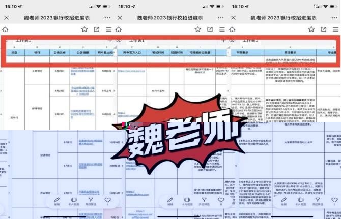Favorite the sheet in screen showing 英语要求 column

(311, 29)
